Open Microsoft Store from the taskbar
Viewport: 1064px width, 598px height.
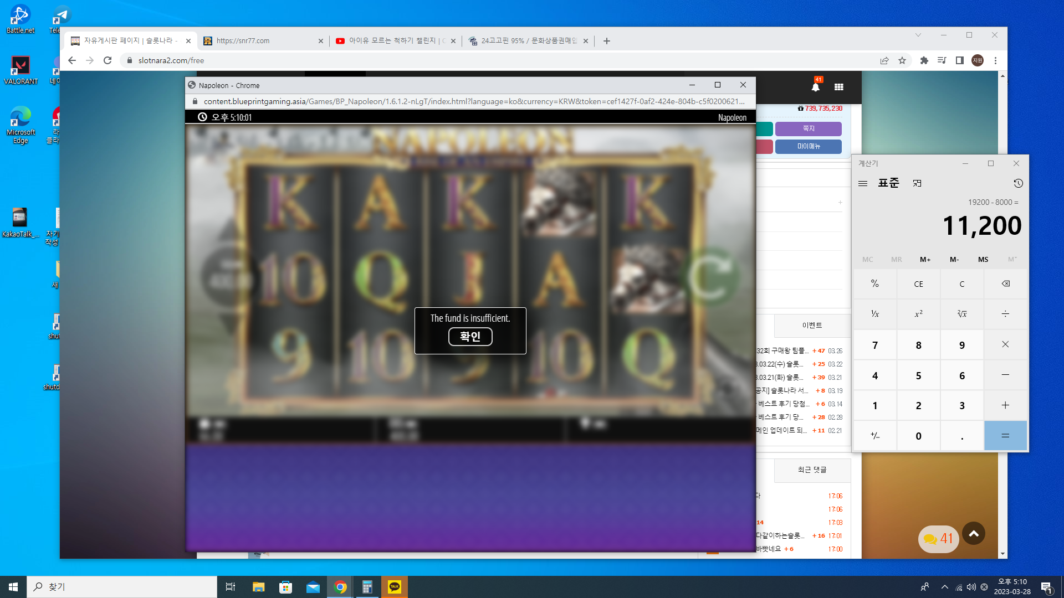(x=286, y=587)
